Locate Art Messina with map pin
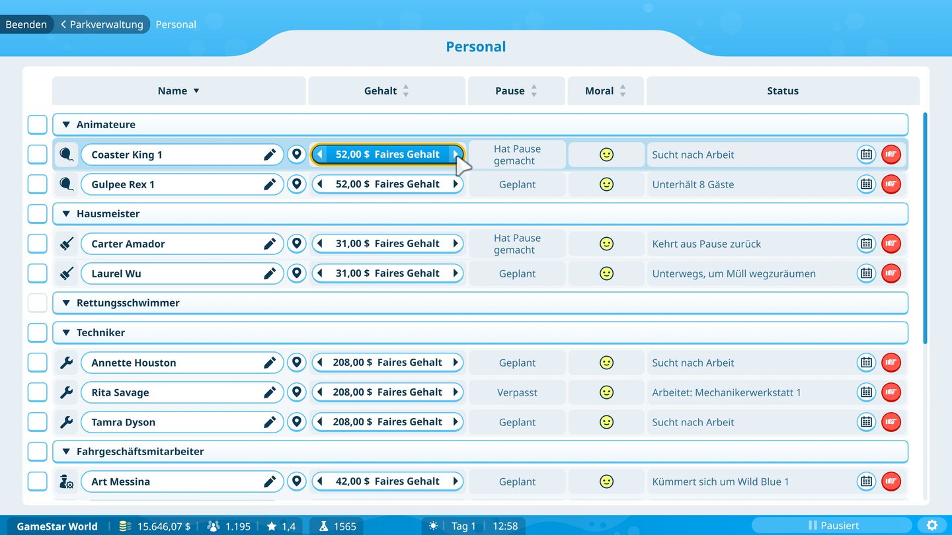Image resolution: width=952 pixels, height=535 pixels. 297,482
